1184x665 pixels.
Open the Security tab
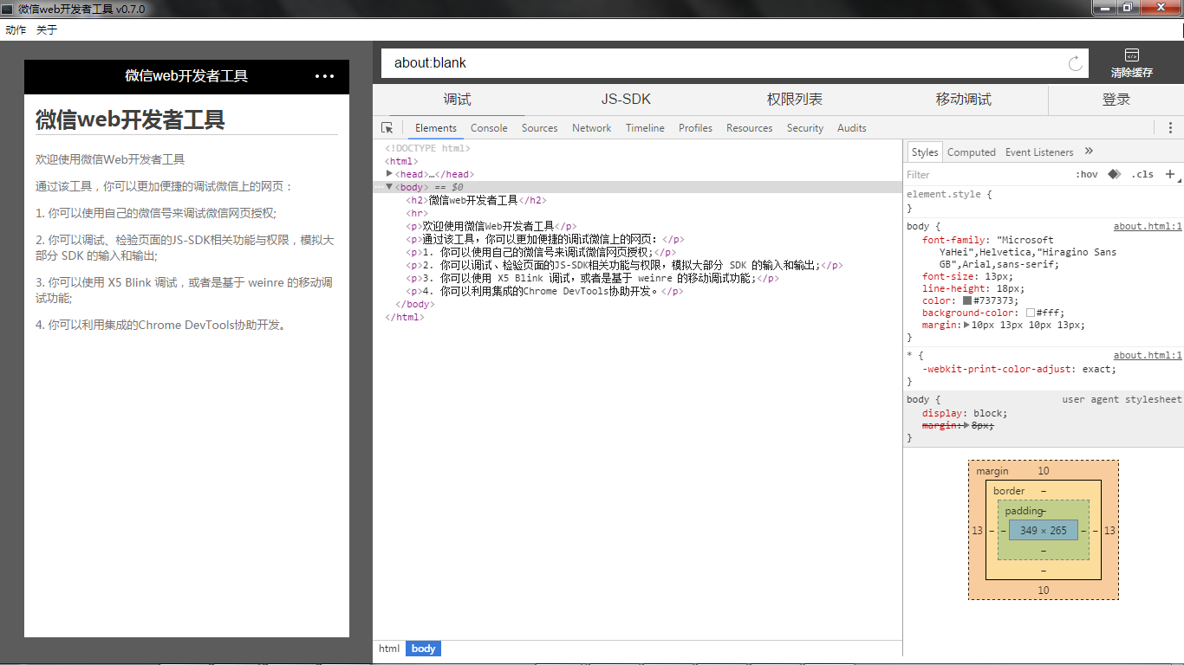pyautogui.click(x=805, y=128)
